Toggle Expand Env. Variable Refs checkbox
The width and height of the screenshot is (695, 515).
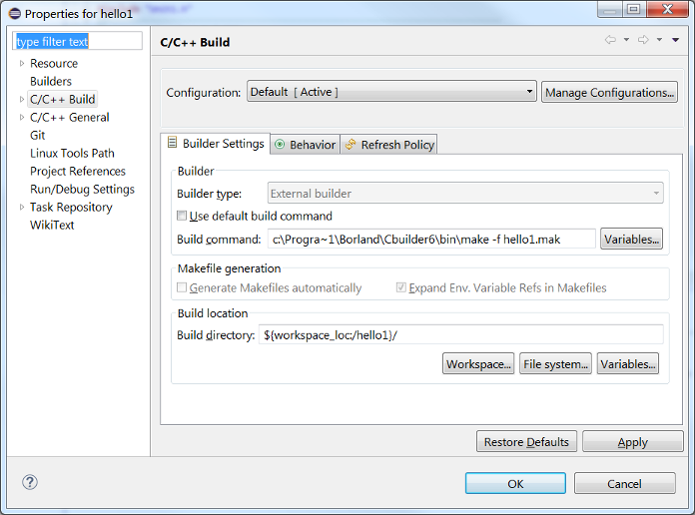click(400, 287)
